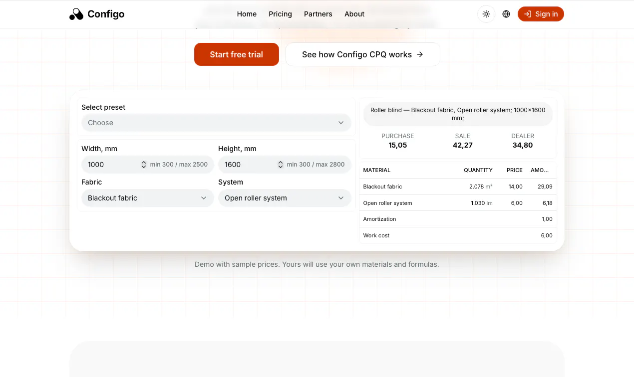The height and width of the screenshot is (377, 634).
Task: Open the About page
Action: [x=354, y=14]
